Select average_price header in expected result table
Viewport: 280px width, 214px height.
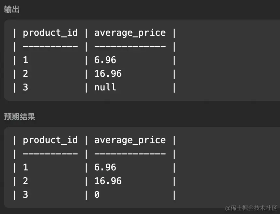point(130,140)
